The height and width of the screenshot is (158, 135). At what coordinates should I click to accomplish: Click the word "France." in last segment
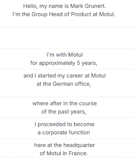click(x=78, y=153)
